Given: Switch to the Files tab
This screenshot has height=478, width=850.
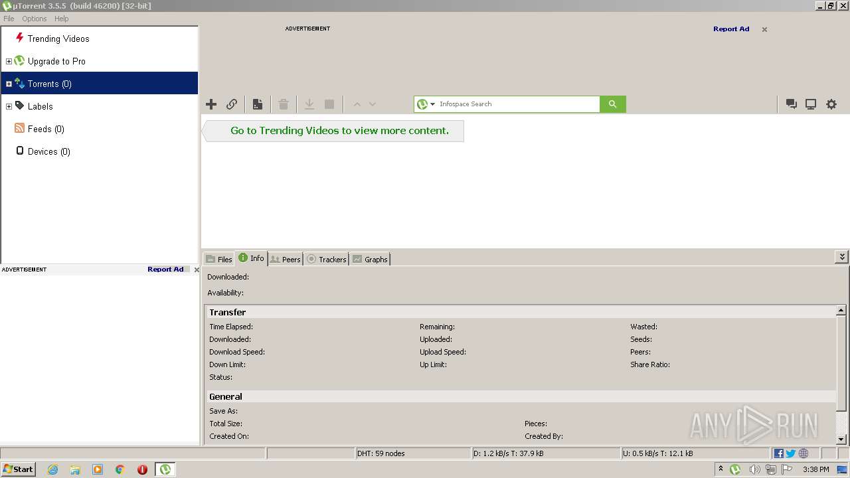Looking at the screenshot, I should [x=219, y=259].
